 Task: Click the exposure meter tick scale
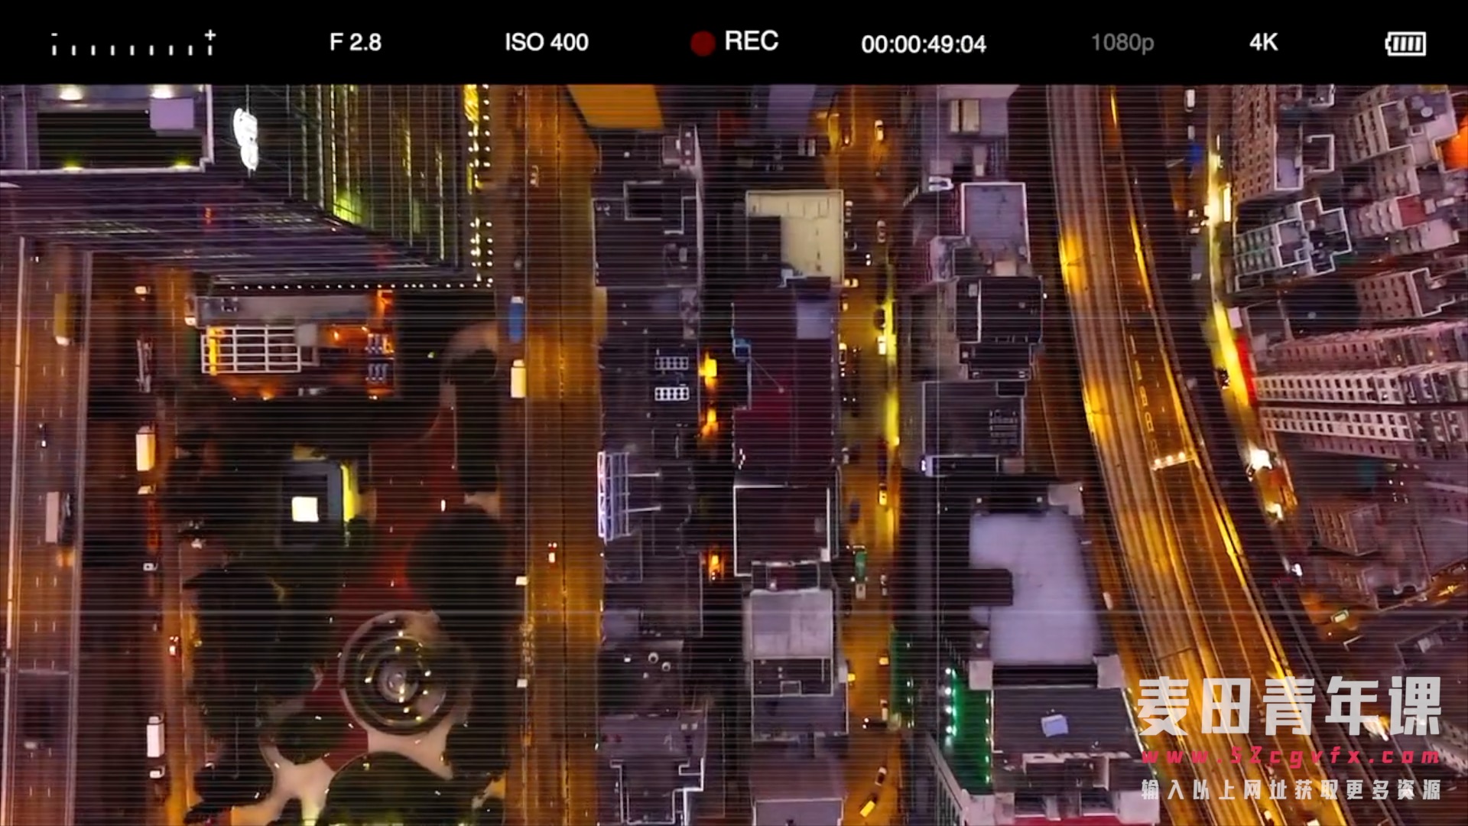point(132,49)
